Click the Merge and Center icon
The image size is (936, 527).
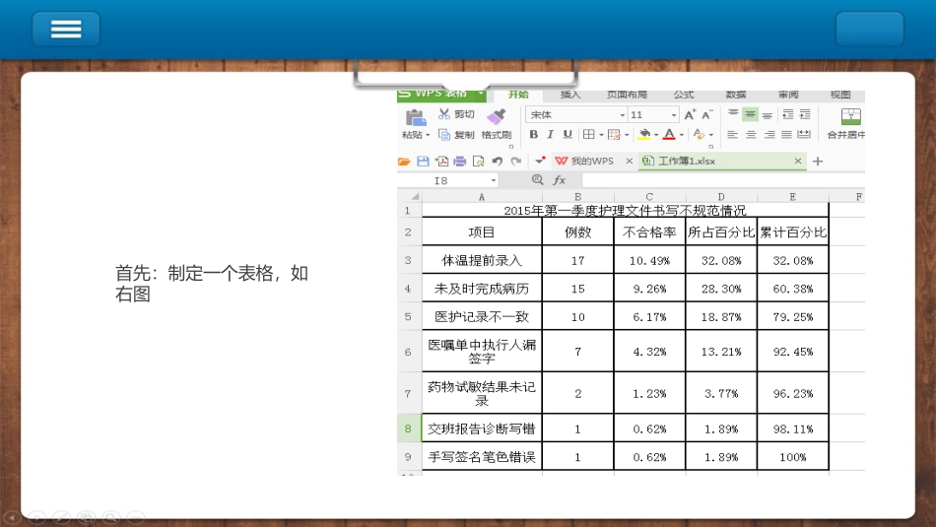pos(850,116)
